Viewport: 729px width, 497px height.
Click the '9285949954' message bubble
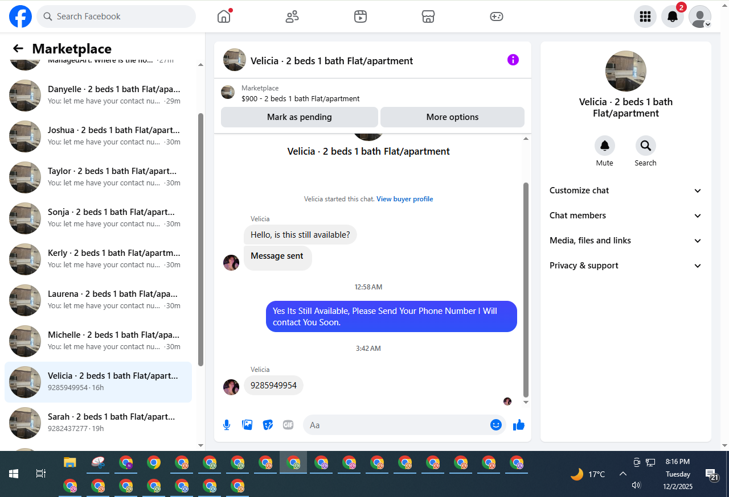pos(273,385)
